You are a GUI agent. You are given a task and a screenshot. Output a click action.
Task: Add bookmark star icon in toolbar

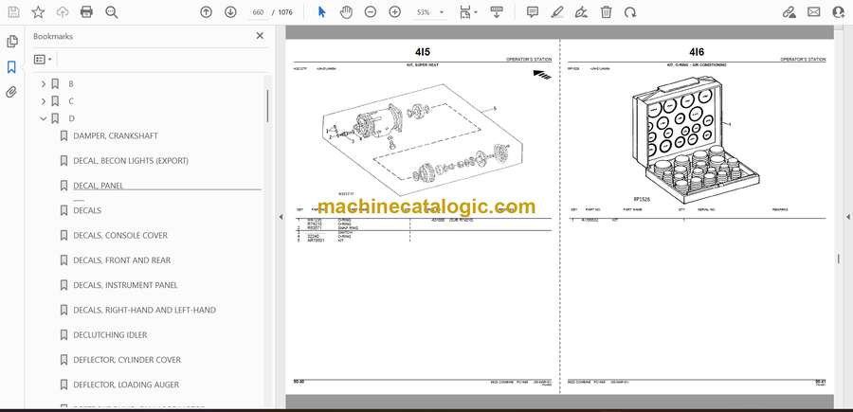38,12
